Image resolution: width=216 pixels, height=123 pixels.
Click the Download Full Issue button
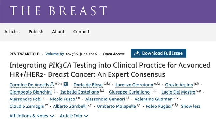click(159, 53)
